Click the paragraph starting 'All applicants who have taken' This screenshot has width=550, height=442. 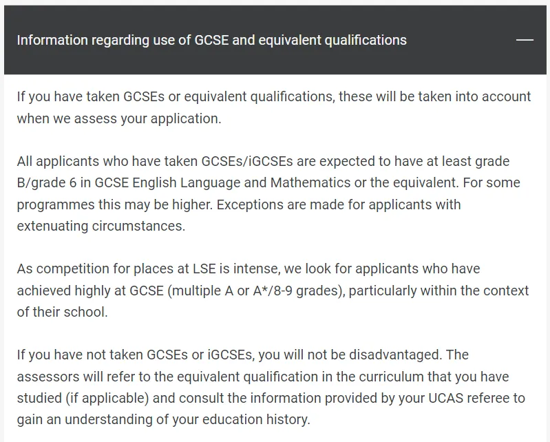coord(268,193)
